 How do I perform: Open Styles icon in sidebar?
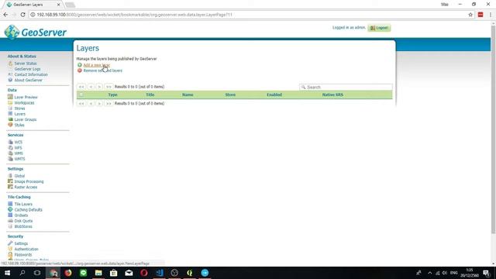point(10,125)
